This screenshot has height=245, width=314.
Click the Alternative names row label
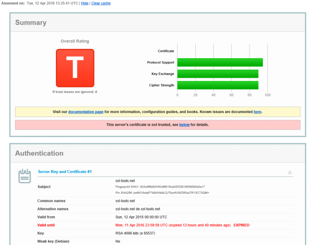pyautogui.click(x=53, y=209)
